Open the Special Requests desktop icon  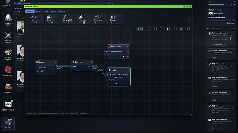[8, 105]
